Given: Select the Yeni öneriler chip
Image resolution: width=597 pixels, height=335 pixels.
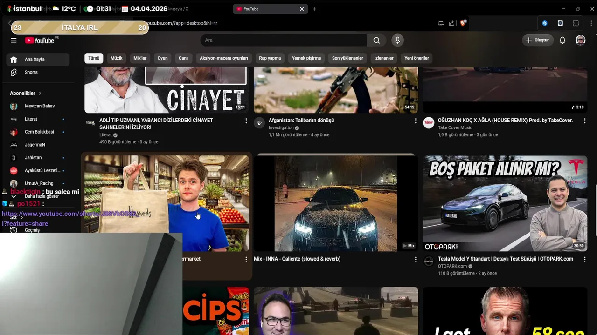Looking at the screenshot, I should (417, 58).
